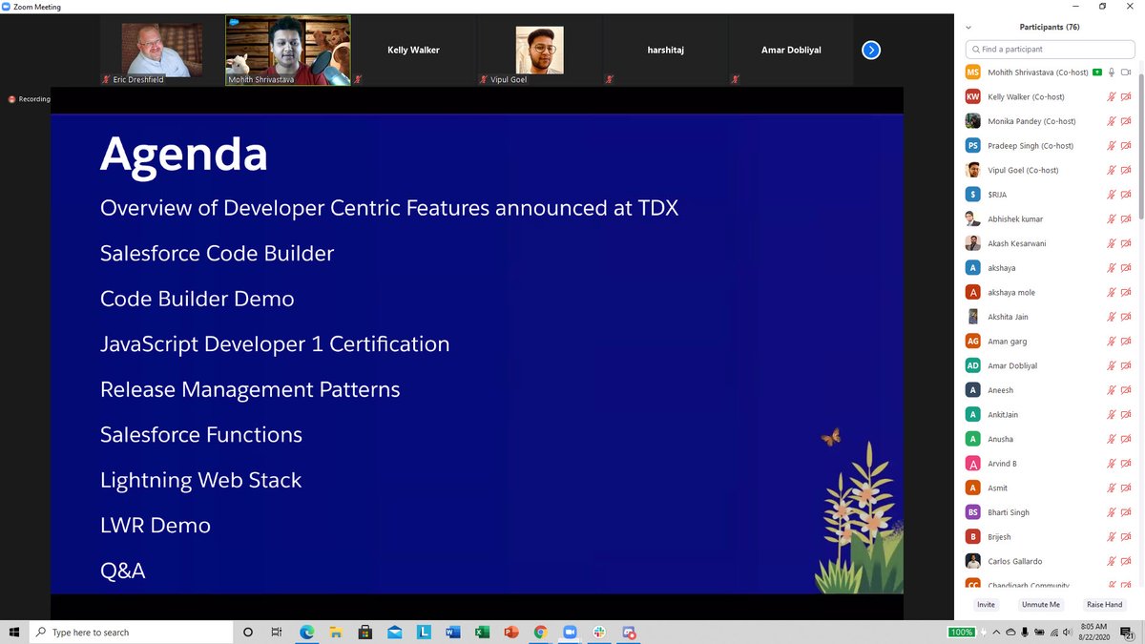Viewport: 1145px width, 644px height.
Task: Open the Mail app from the taskbar
Action: 394,632
